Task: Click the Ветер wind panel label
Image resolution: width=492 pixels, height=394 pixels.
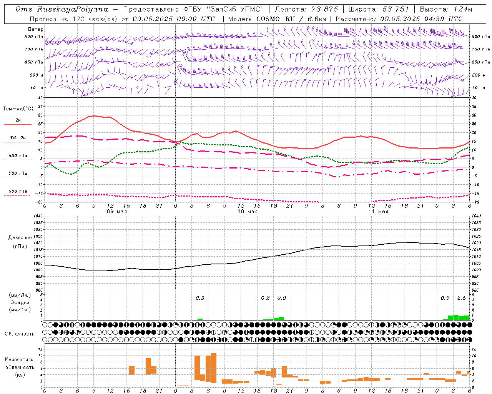Action: [36, 29]
